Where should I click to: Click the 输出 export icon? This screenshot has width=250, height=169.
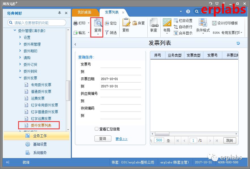click(76, 33)
